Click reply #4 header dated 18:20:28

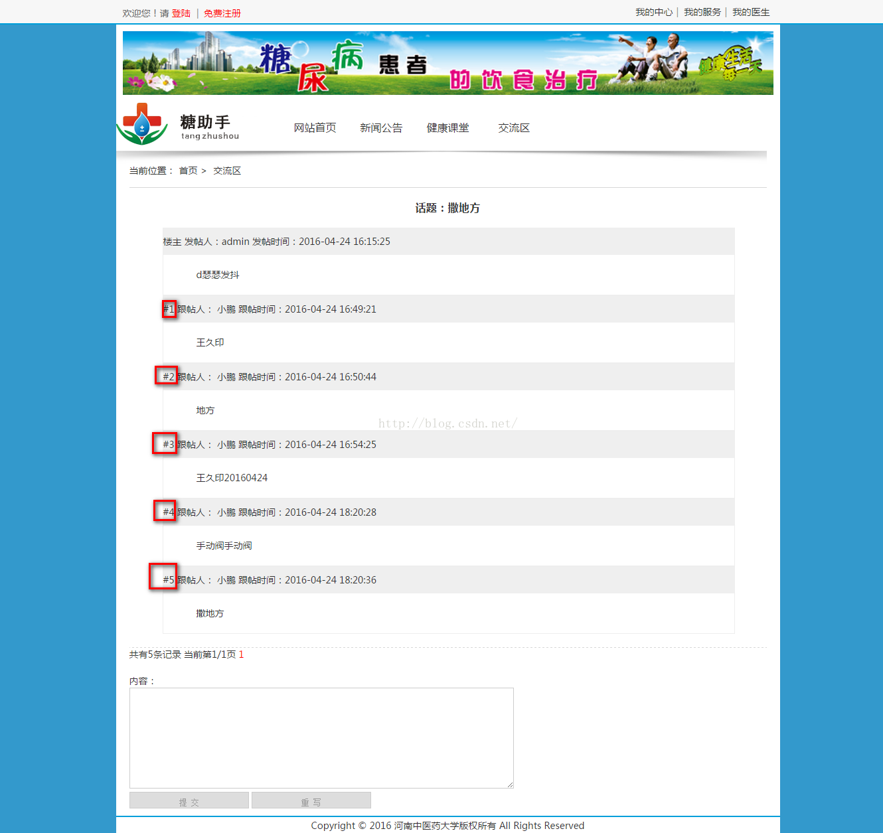[x=449, y=512]
